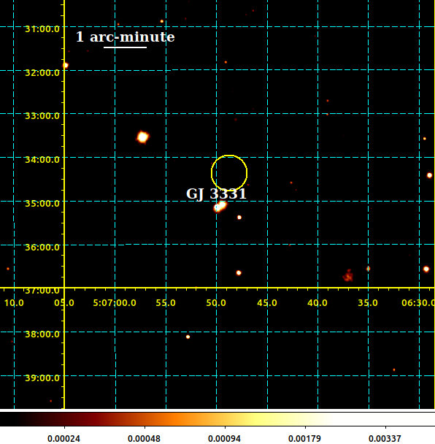The height and width of the screenshot is (444, 435).
Task: Click the colorbar at value 0.00094
Action: pos(225,420)
